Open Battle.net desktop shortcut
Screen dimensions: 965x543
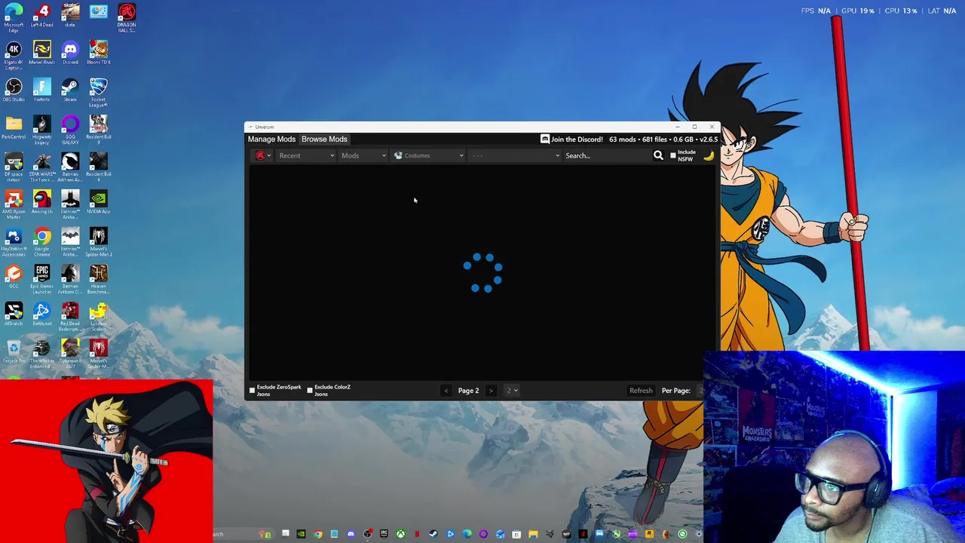click(x=42, y=314)
